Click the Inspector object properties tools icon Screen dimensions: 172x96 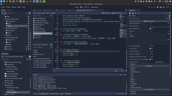tap(170, 18)
